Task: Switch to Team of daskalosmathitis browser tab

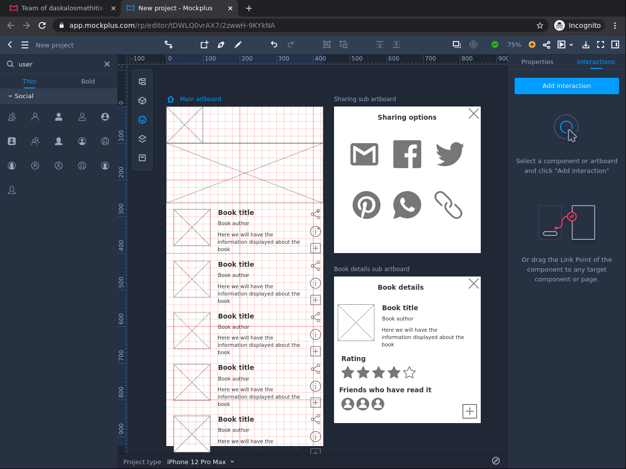Action: pyautogui.click(x=62, y=8)
